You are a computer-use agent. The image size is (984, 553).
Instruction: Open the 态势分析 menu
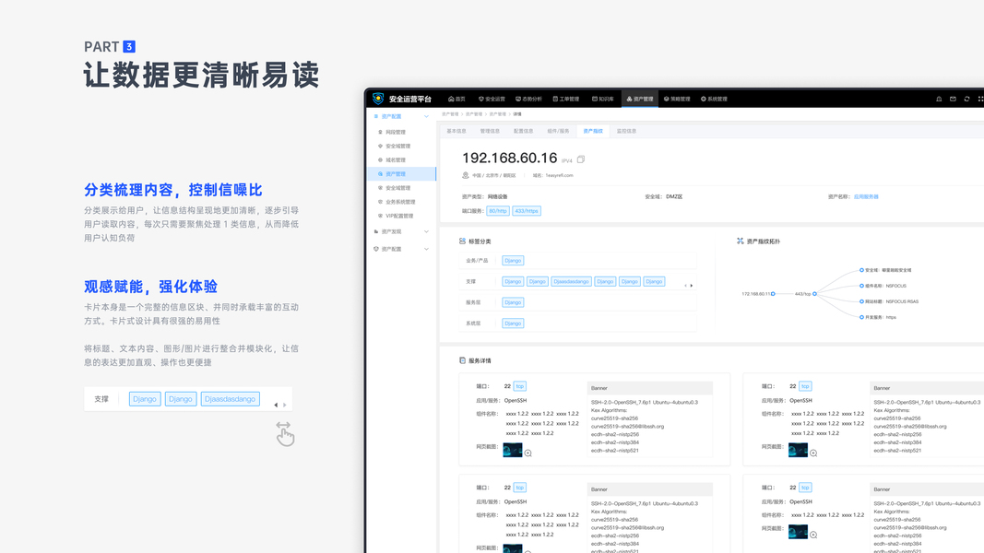[x=529, y=99]
